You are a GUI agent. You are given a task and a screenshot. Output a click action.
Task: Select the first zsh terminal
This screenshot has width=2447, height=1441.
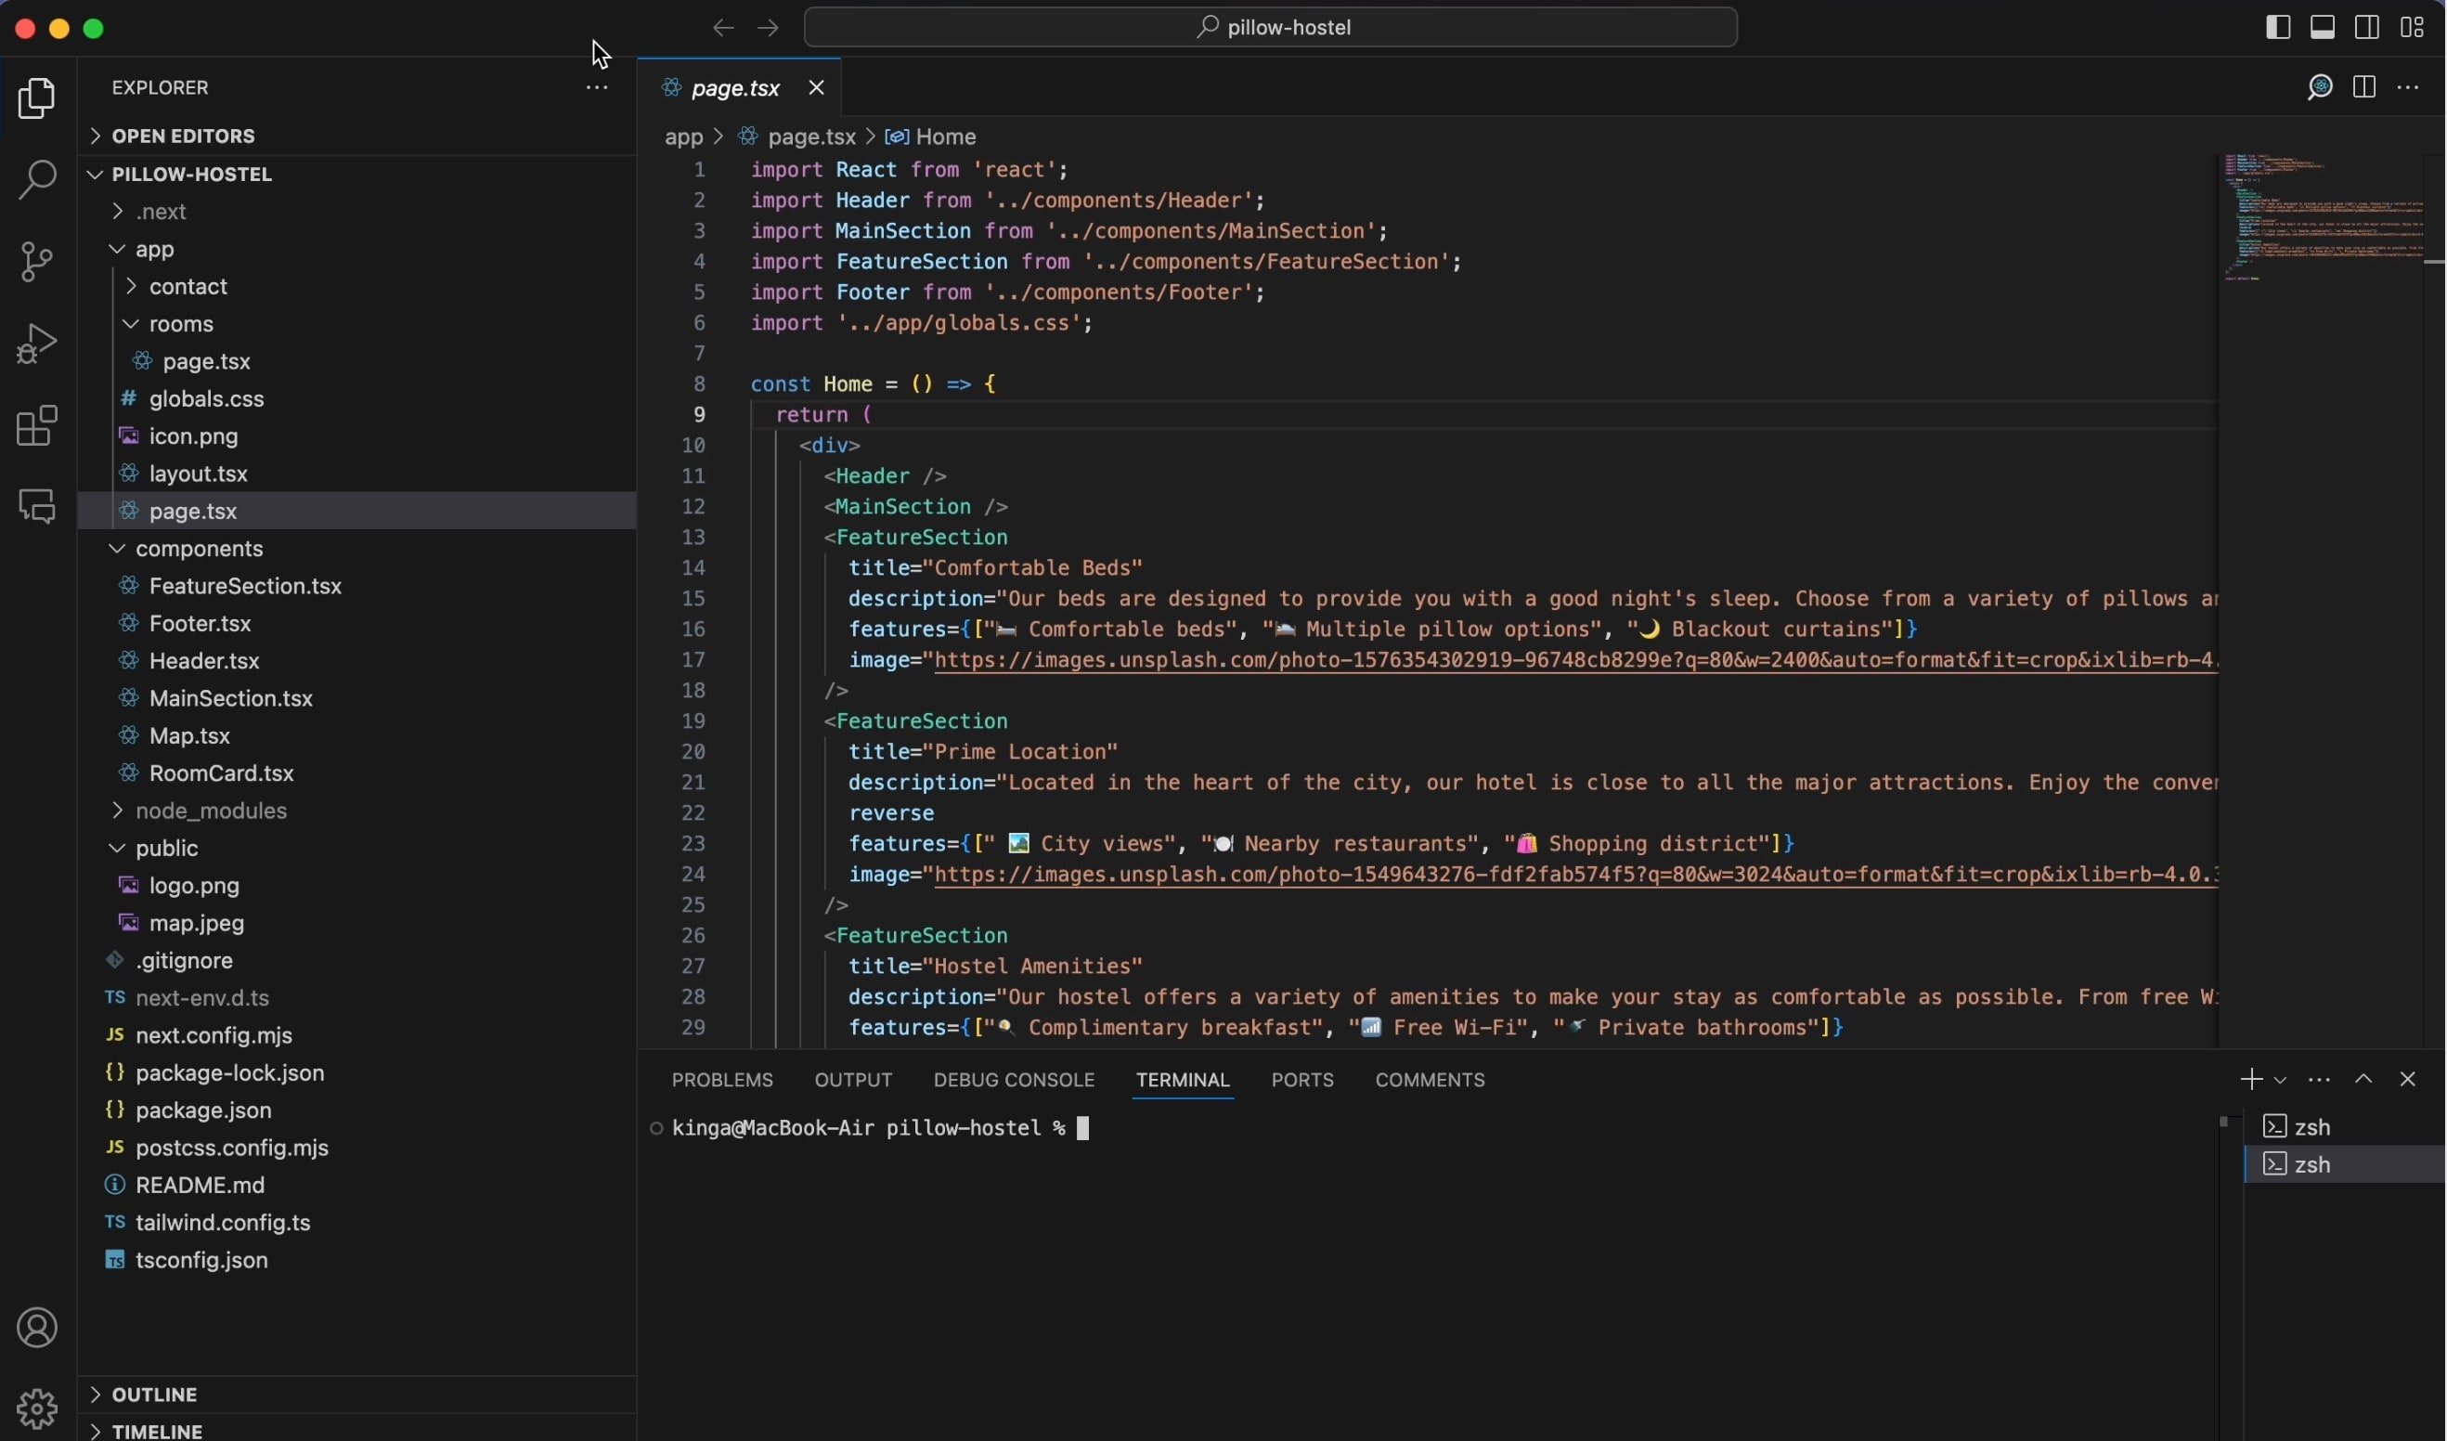2344,1126
